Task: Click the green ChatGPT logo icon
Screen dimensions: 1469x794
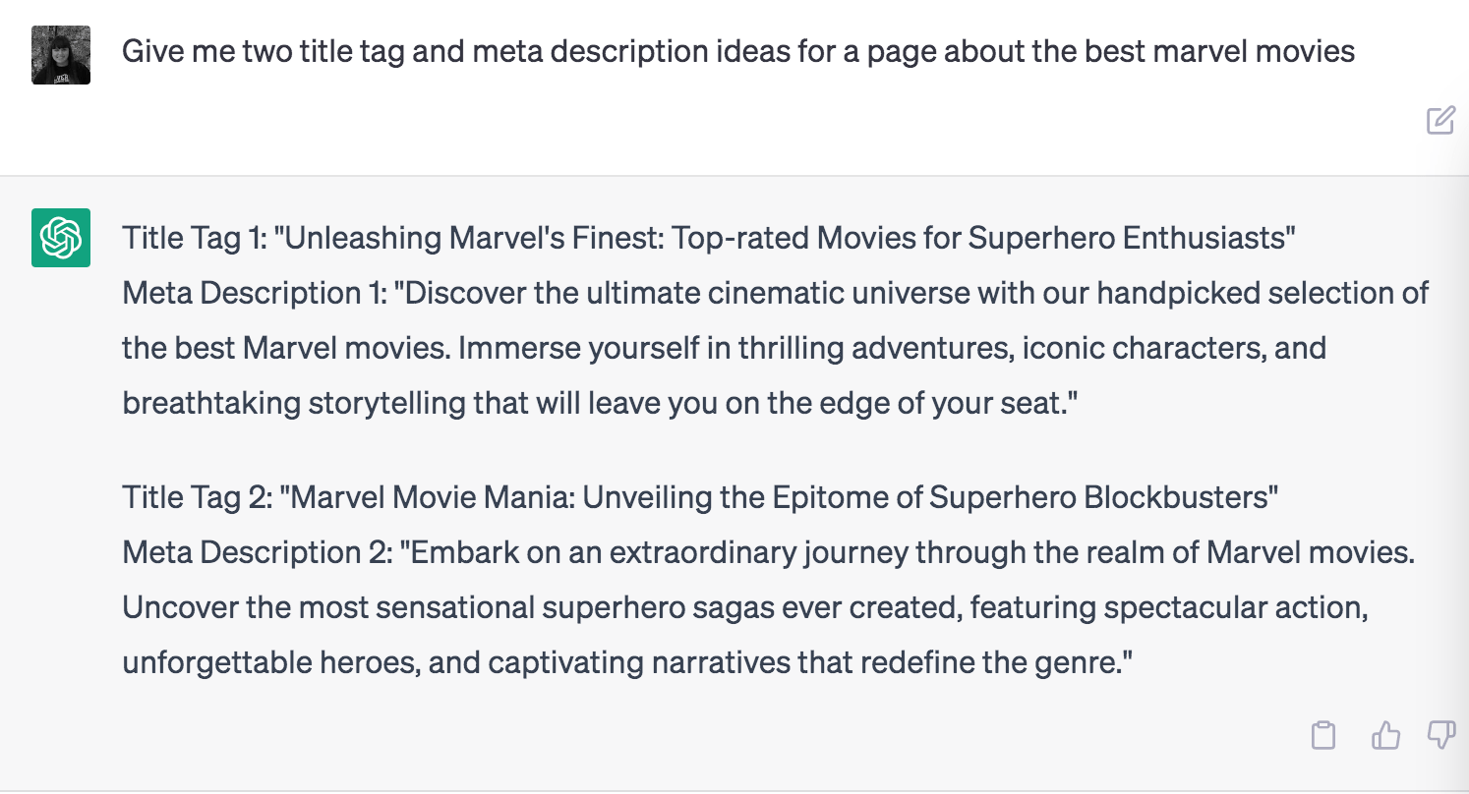Action: pos(61,238)
